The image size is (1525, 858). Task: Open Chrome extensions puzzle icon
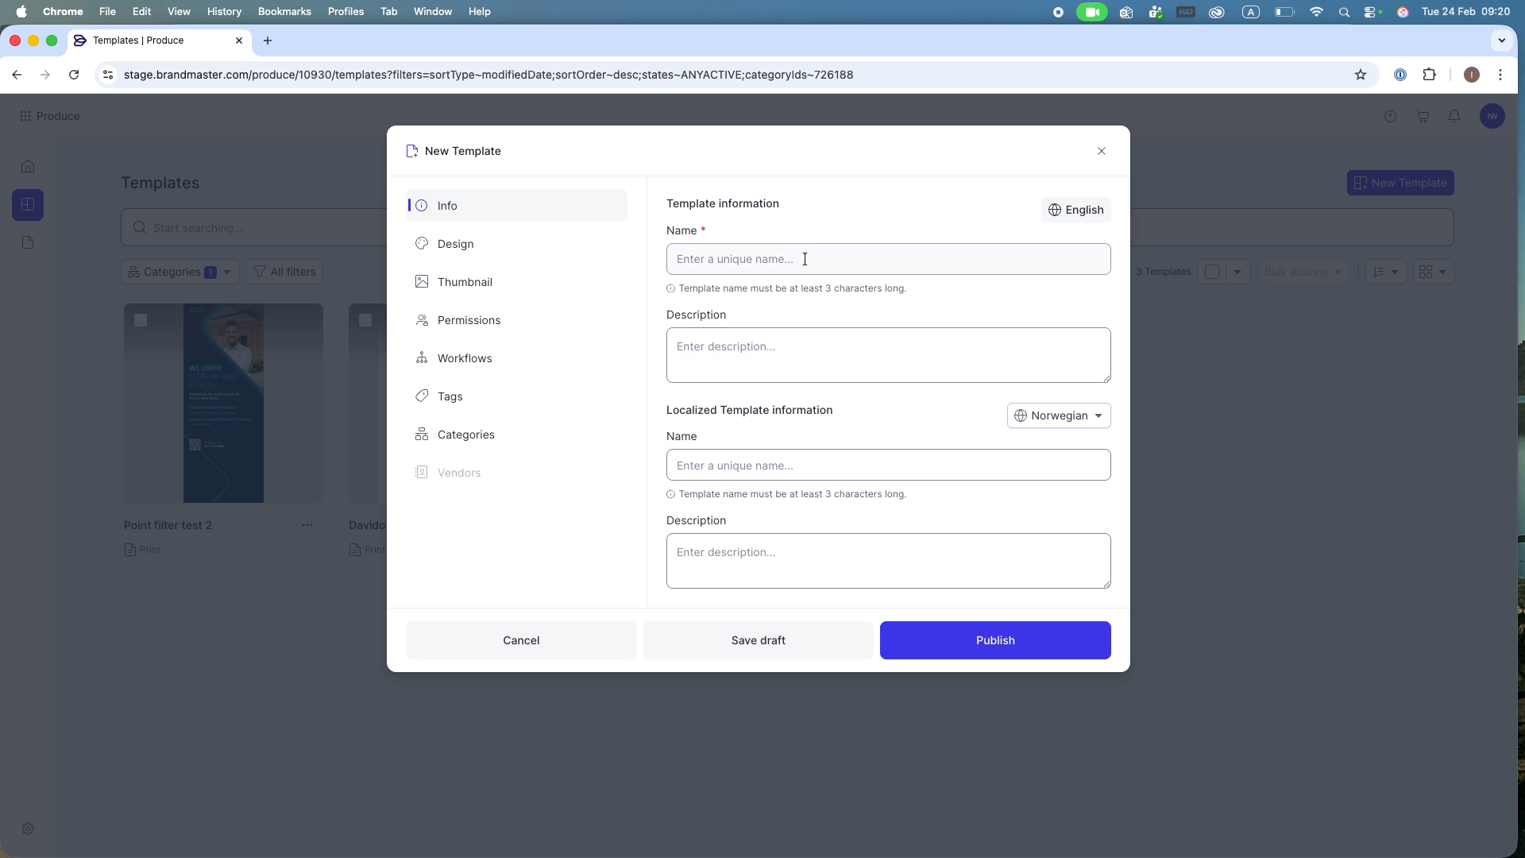[x=1430, y=75]
